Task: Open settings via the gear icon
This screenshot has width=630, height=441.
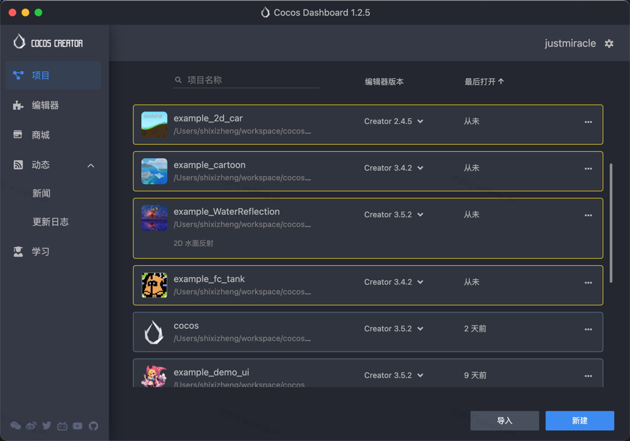Action: pyautogui.click(x=609, y=43)
